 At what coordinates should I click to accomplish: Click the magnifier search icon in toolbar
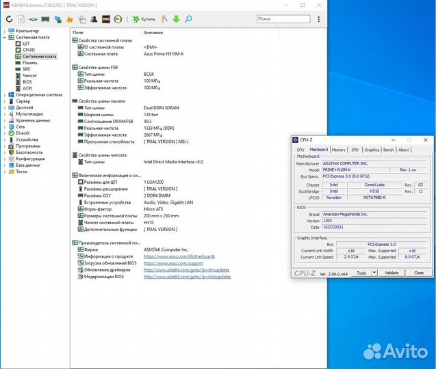pos(188,19)
